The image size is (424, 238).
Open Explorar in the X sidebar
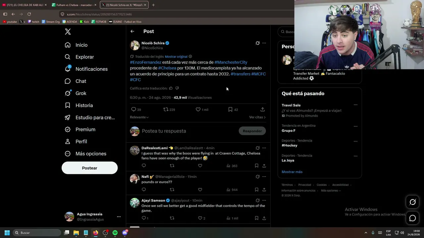coord(79,57)
